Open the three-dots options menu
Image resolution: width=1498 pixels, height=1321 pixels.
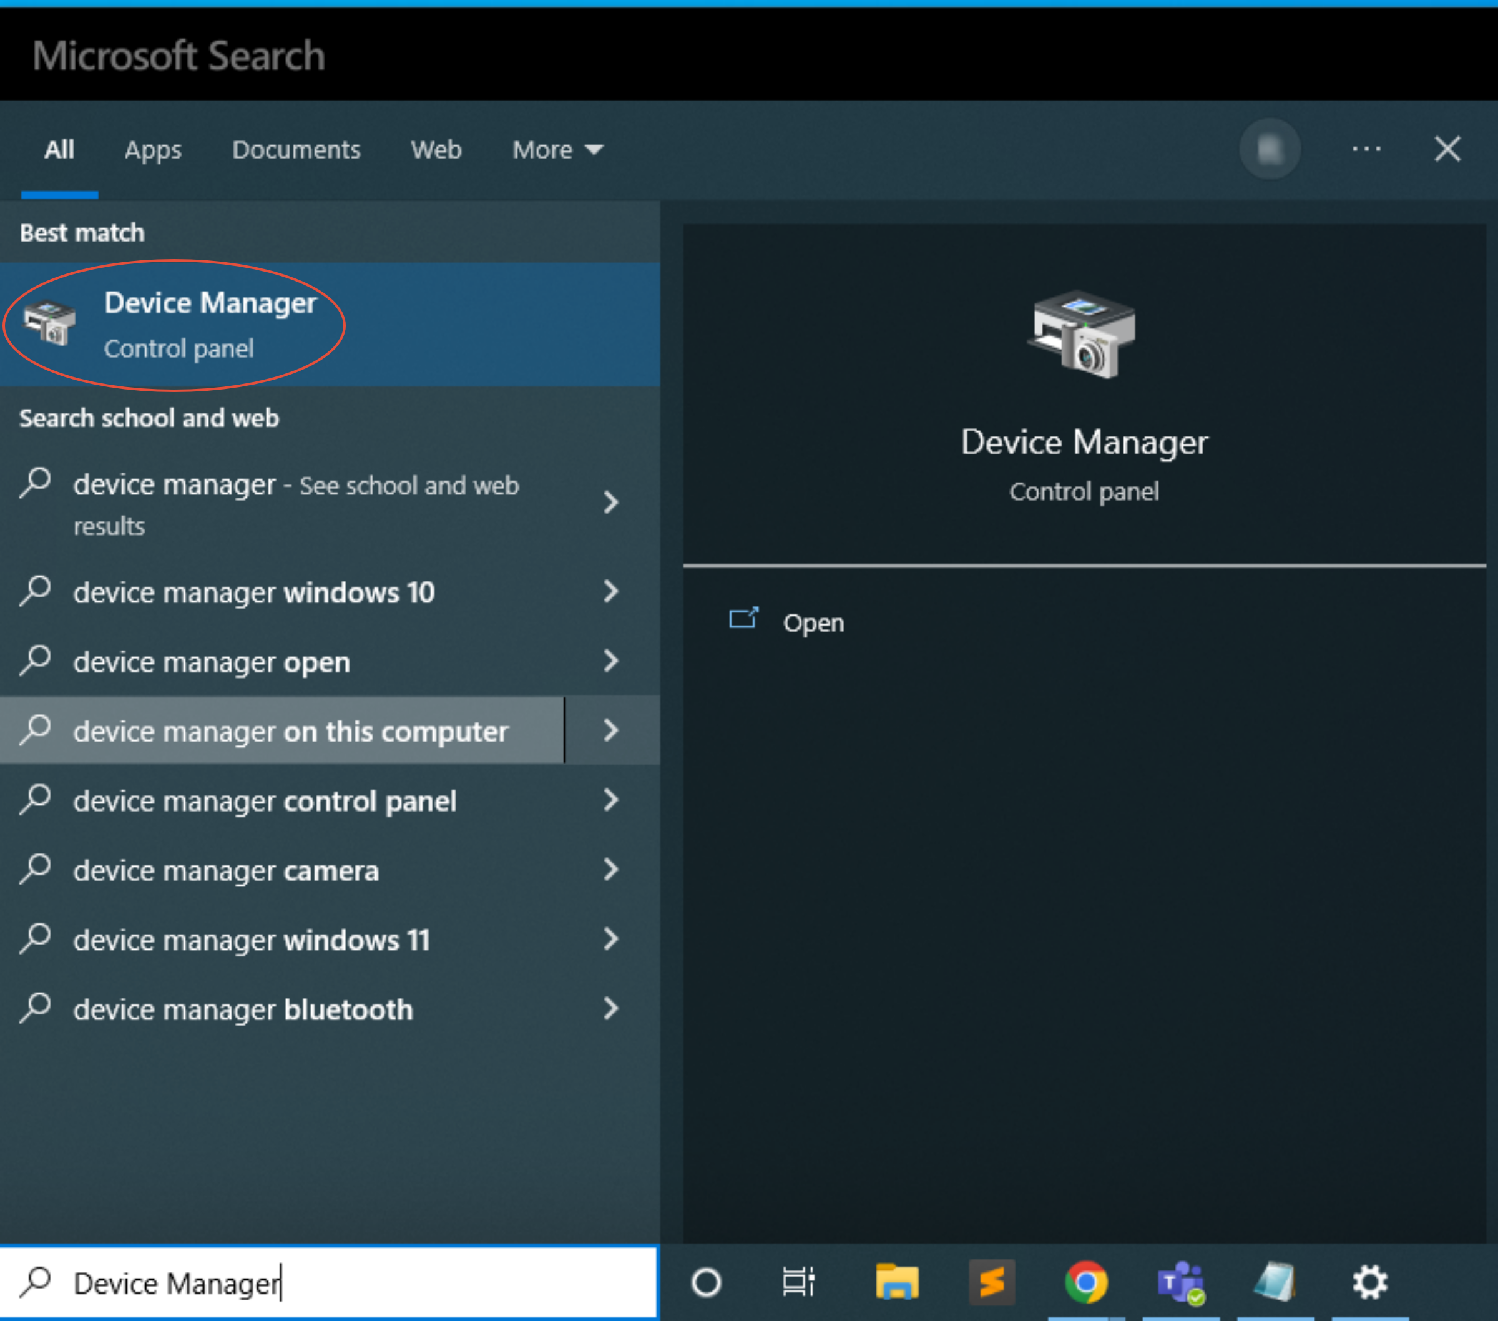(1366, 149)
